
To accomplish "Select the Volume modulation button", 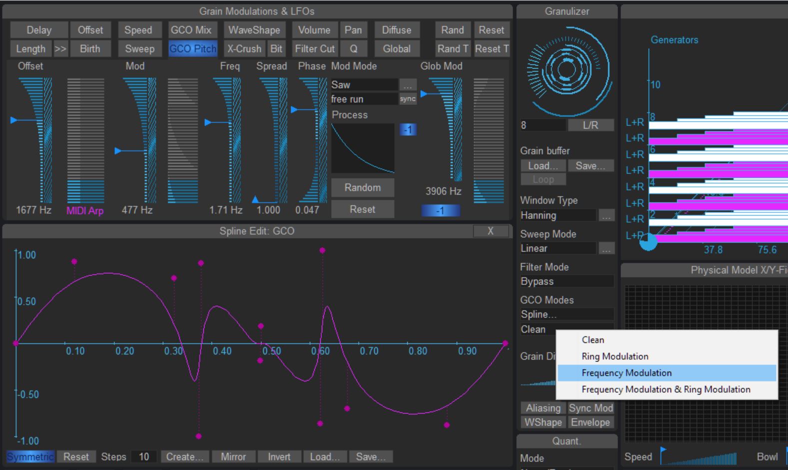I will click(x=314, y=30).
